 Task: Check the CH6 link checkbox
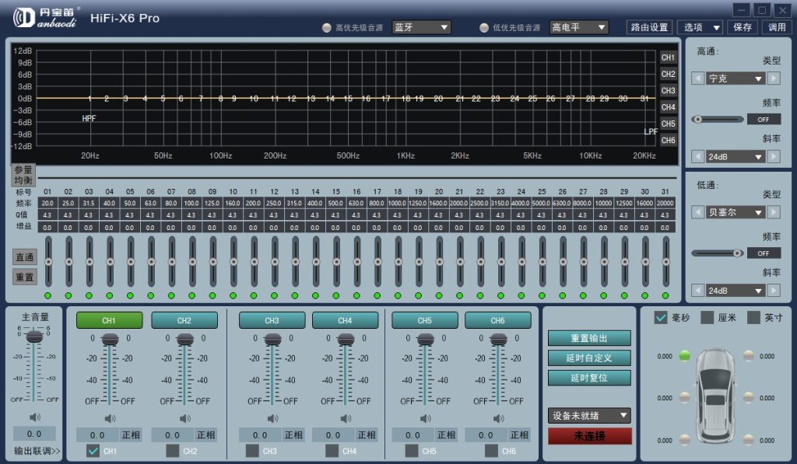(x=491, y=450)
